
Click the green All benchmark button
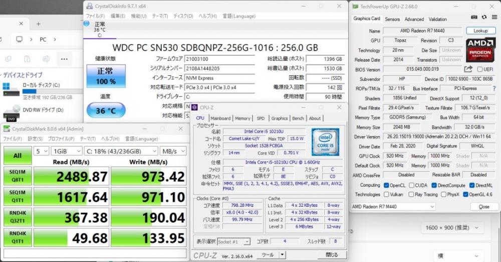18,156
